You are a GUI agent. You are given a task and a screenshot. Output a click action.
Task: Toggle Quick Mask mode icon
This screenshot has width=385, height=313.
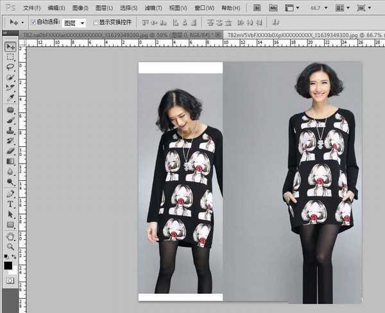11,280
